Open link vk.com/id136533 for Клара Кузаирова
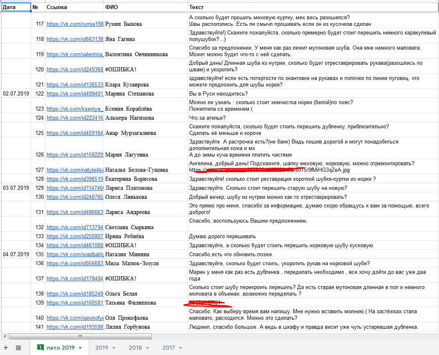Image resolution: width=439 pixels, height=355 pixels. pyautogui.click(x=75, y=84)
